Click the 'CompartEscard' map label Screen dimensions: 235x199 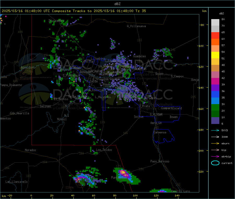click(x=172, y=108)
